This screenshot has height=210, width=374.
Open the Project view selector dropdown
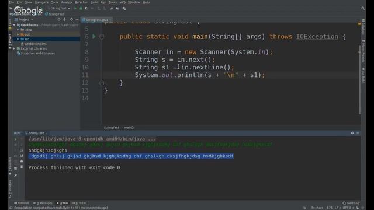(23, 19)
